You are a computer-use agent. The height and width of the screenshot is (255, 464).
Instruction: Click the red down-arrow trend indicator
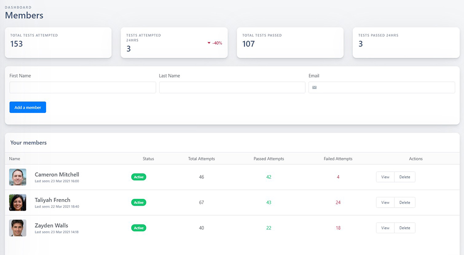[x=209, y=43]
